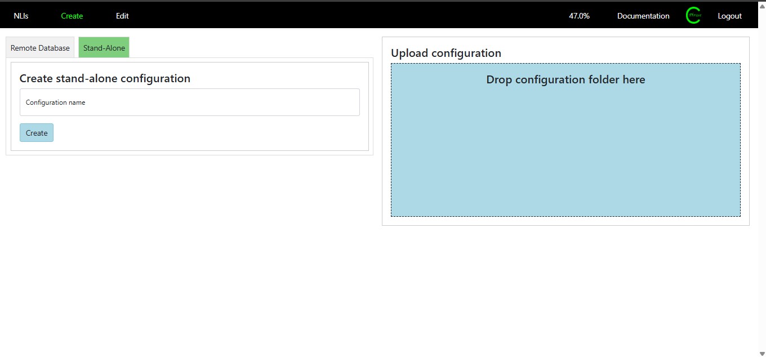
Task: Go to the Edit page in navbar
Action: tap(122, 16)
